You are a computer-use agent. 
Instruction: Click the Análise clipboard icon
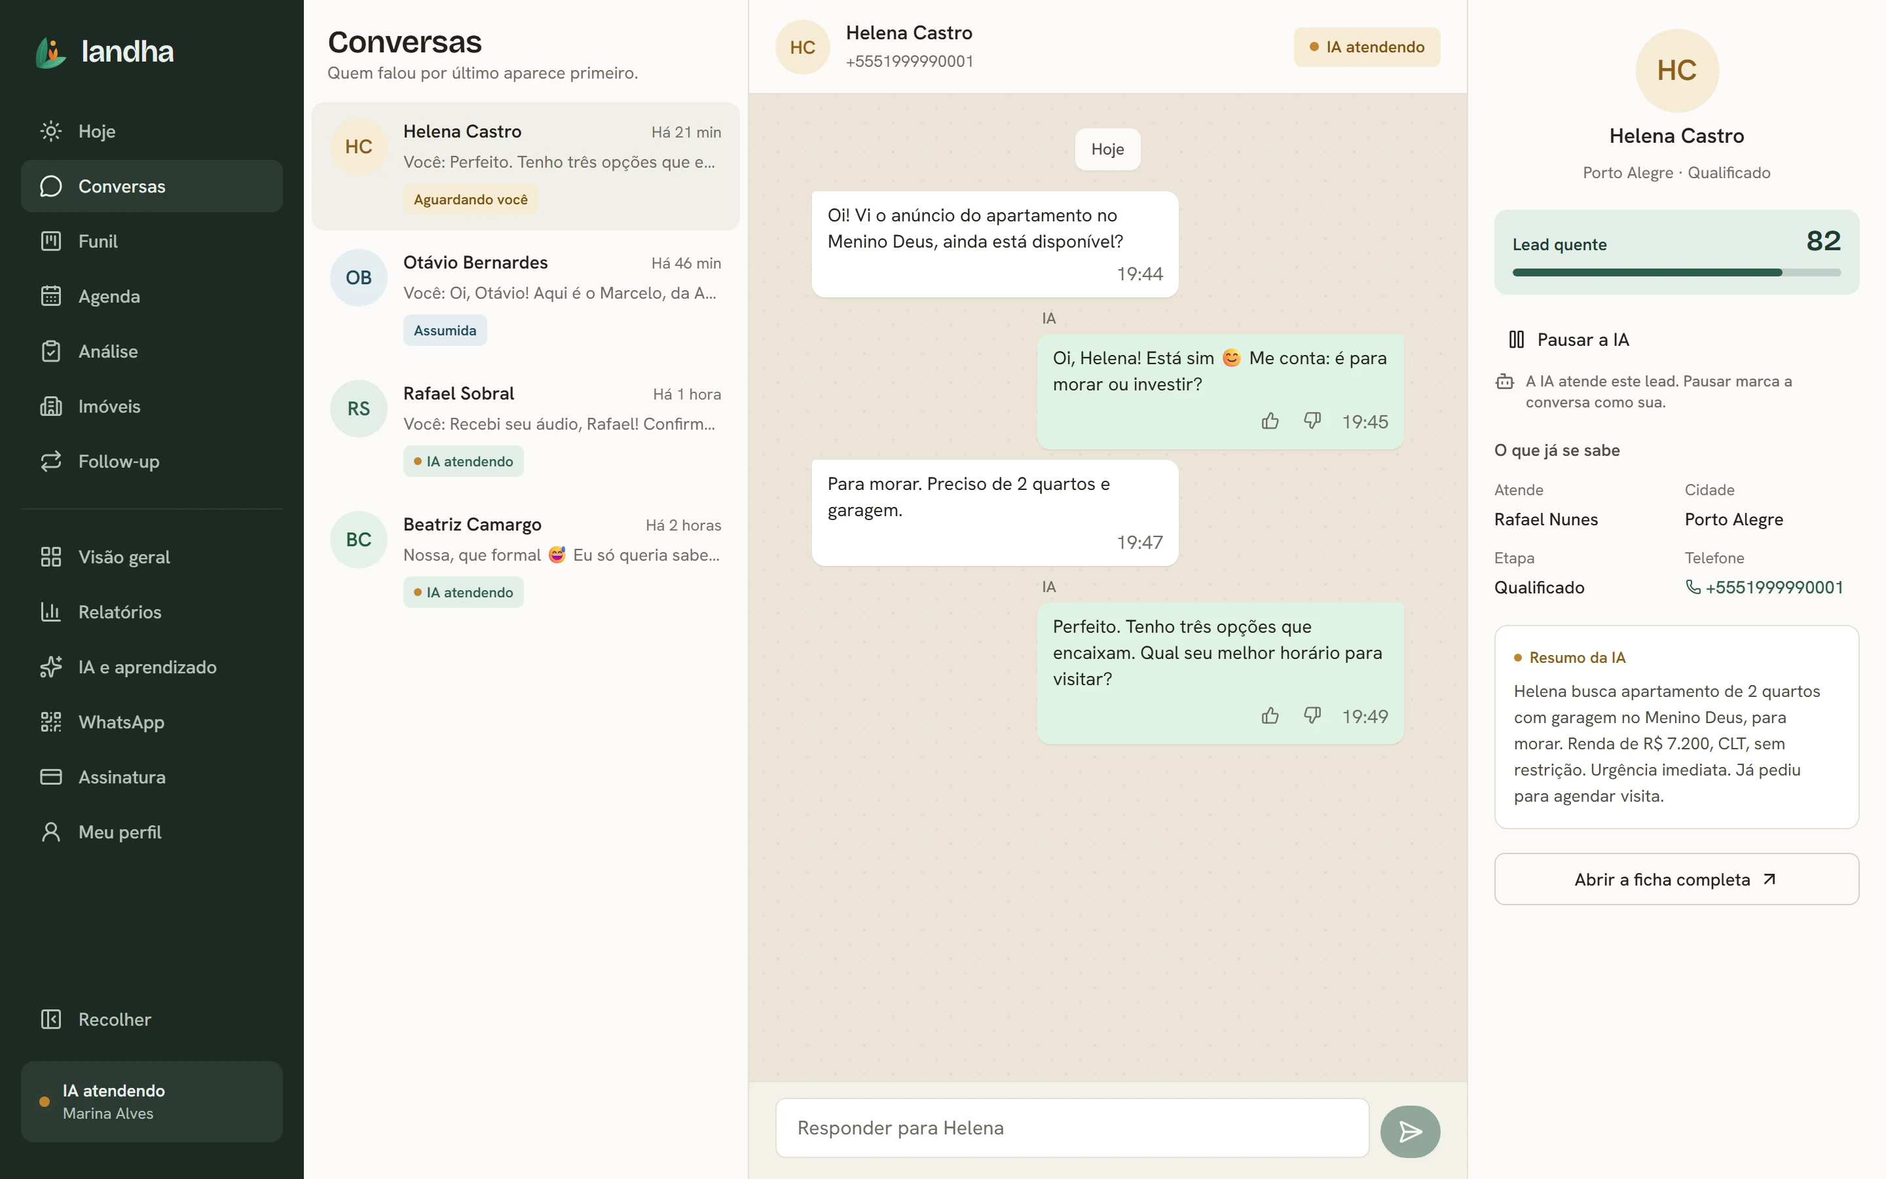coord(50,351)
